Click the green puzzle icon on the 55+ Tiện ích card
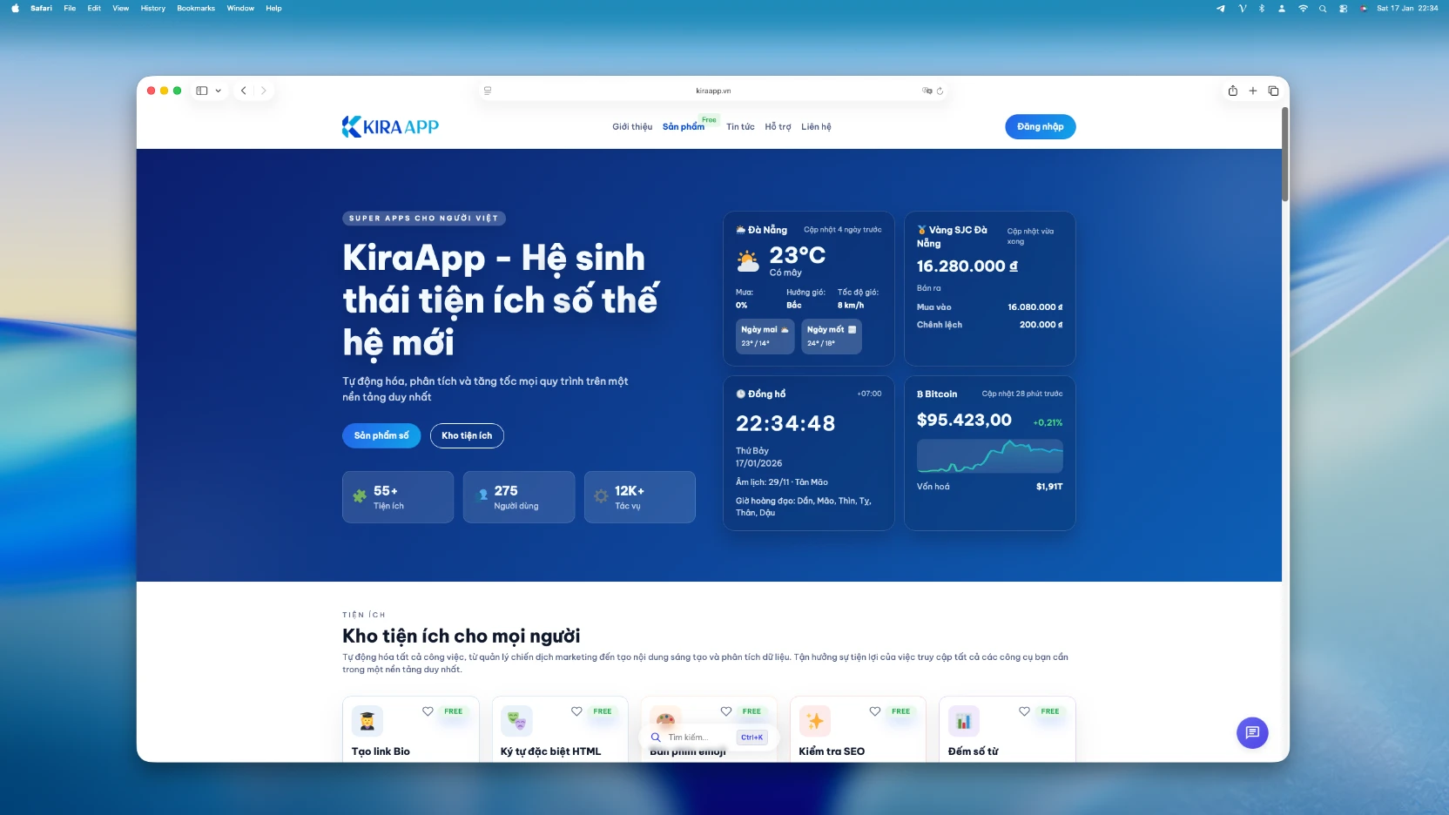The image size is (1449, 815). 360,495
